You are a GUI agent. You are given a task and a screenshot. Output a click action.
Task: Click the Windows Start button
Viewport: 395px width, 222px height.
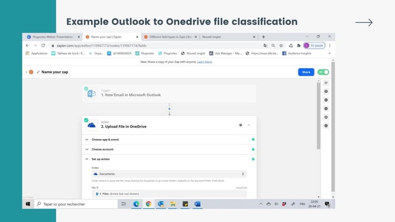point(28,204)
